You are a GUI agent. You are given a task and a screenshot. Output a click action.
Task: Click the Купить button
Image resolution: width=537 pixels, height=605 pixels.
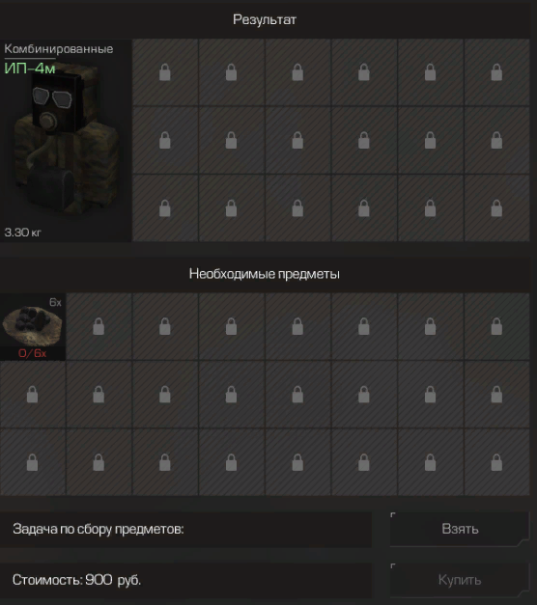click(460, 580)
